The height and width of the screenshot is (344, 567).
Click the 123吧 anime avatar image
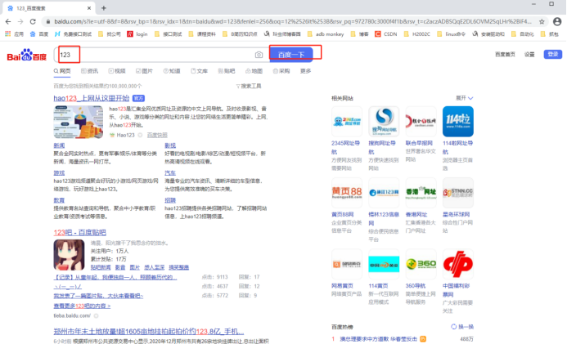[69, 255]
